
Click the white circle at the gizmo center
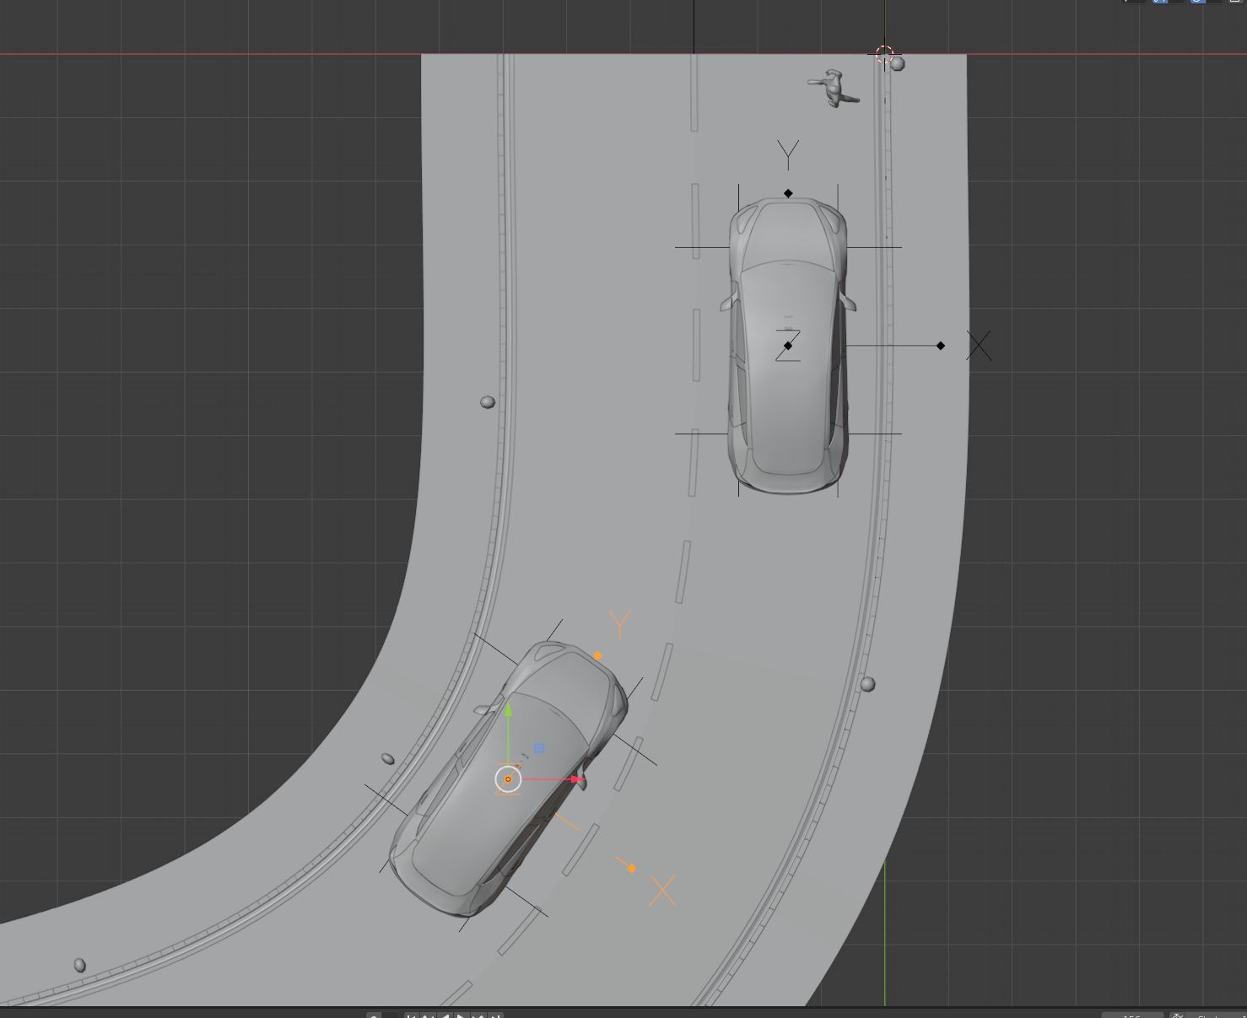508,778
